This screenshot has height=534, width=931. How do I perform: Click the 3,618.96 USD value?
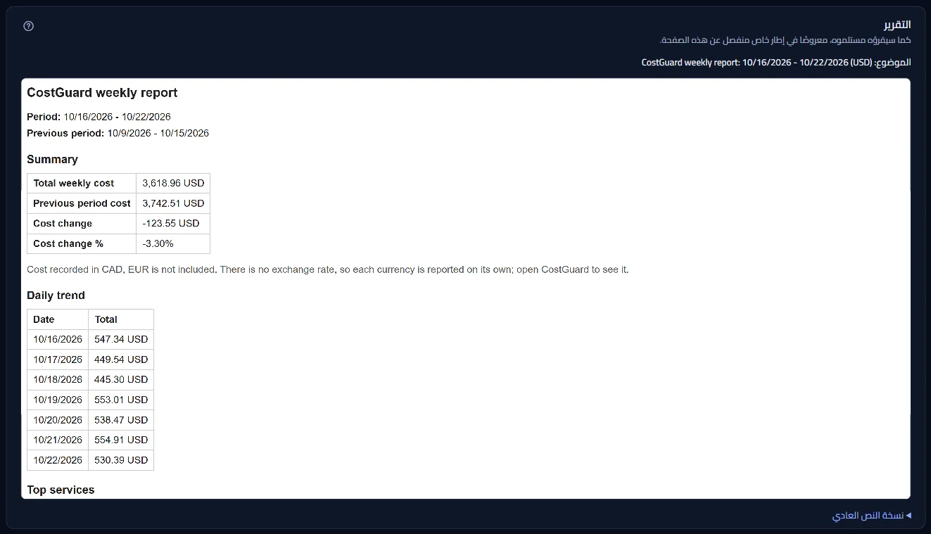(x=173, y=183)
